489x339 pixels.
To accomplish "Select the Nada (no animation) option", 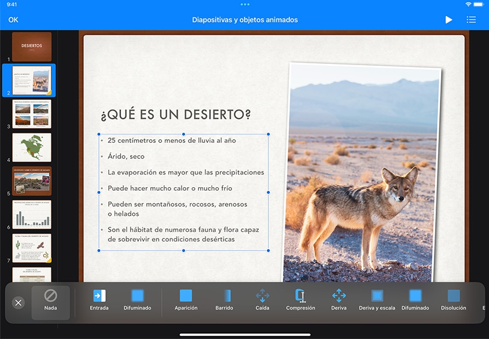I will pyautogui.click(x=50, y=303).
